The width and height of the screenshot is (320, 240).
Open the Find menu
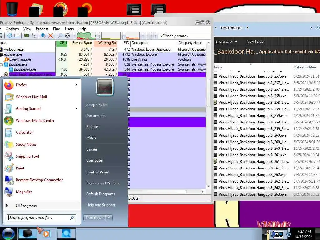tap(57, 29)
